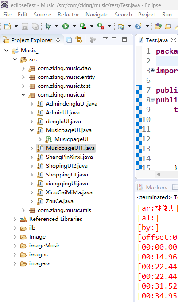Expand the com.zking.music.entity package
This screenshot has width=178, height=302.
click(x=23, y=77)
